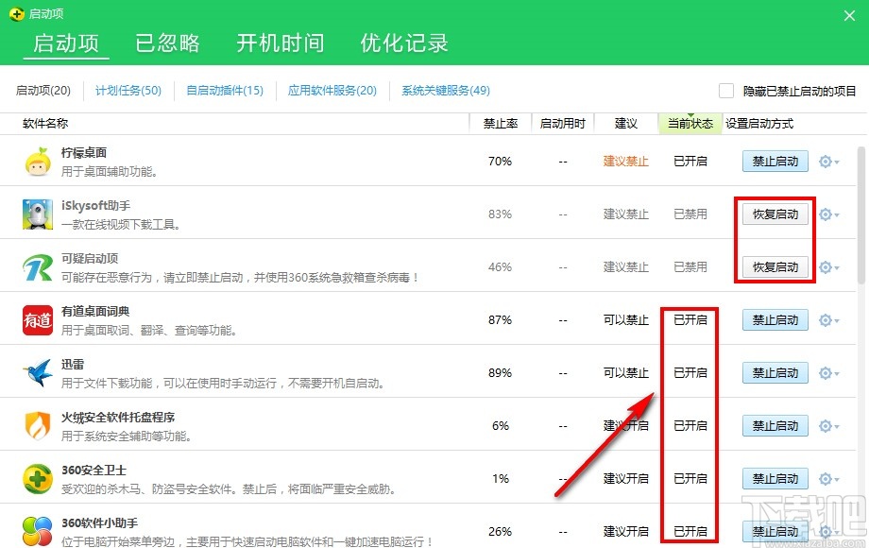
Task: Select the 360软件小助手 colorful icon
Action: [36, 531]
